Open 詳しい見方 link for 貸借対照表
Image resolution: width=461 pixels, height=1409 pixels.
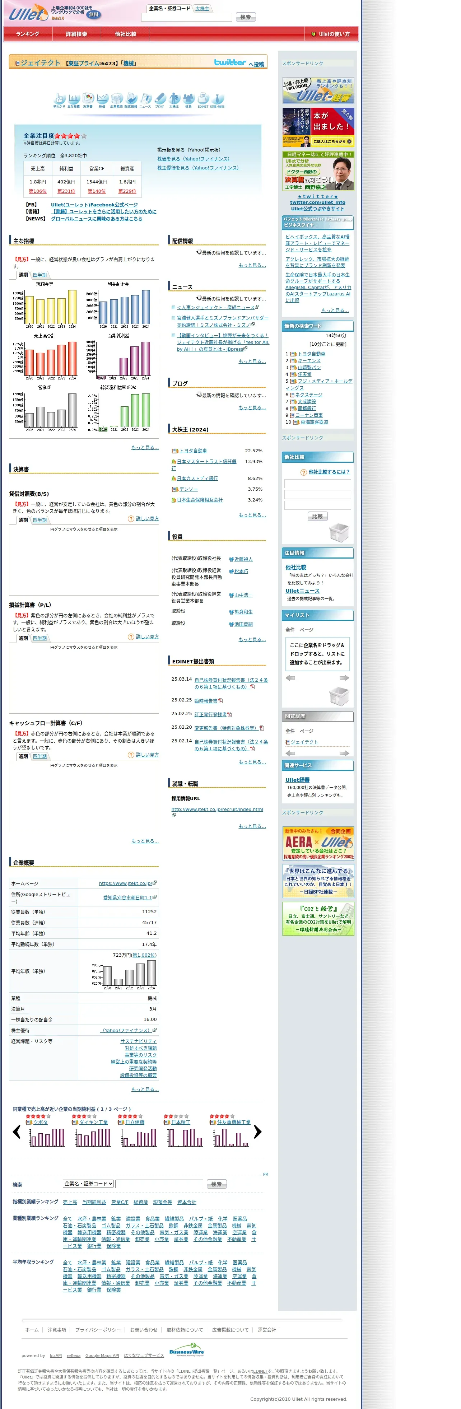point(147,518)
